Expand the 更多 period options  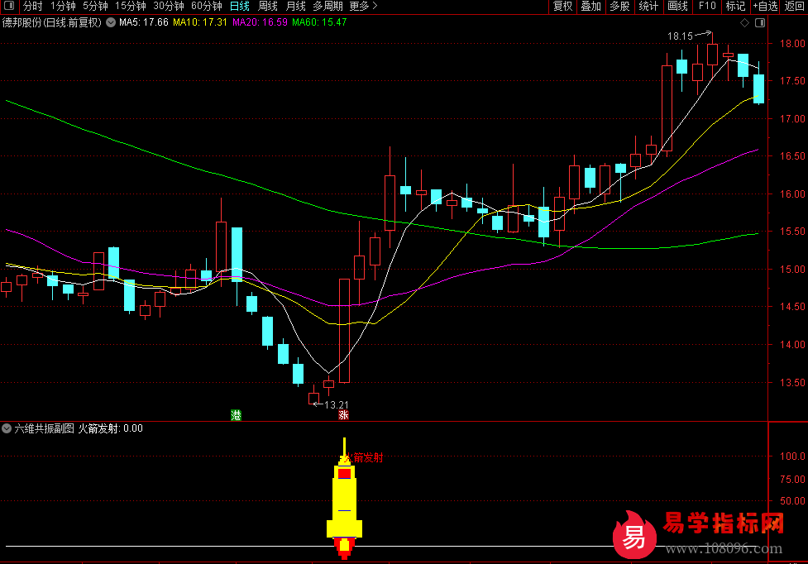click(363, 6)
